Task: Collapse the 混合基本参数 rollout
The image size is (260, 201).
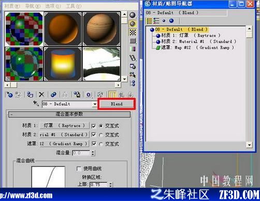Action: click(69, 114)
